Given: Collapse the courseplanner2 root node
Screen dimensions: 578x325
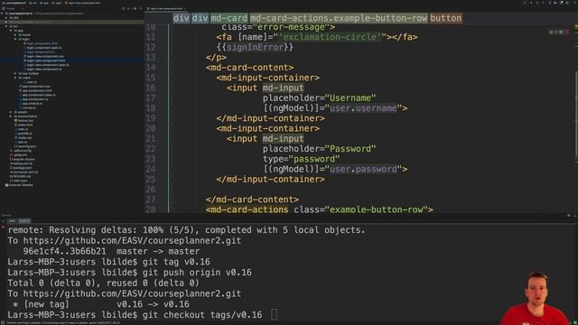Looking at the screenshot, I should pos(2,14).
